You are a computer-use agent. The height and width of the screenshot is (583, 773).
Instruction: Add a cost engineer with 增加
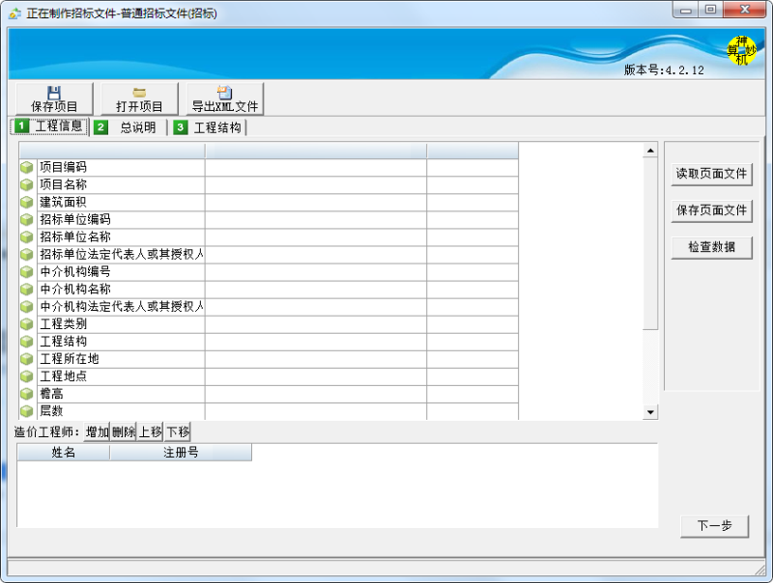[x=97, y=431]
